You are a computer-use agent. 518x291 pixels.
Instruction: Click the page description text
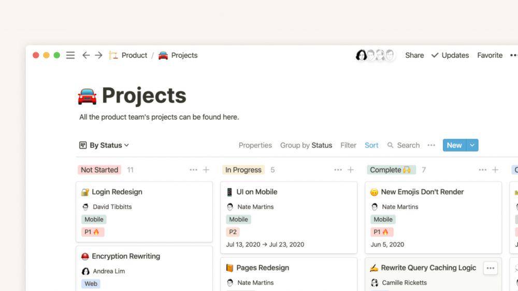[159, 117]
